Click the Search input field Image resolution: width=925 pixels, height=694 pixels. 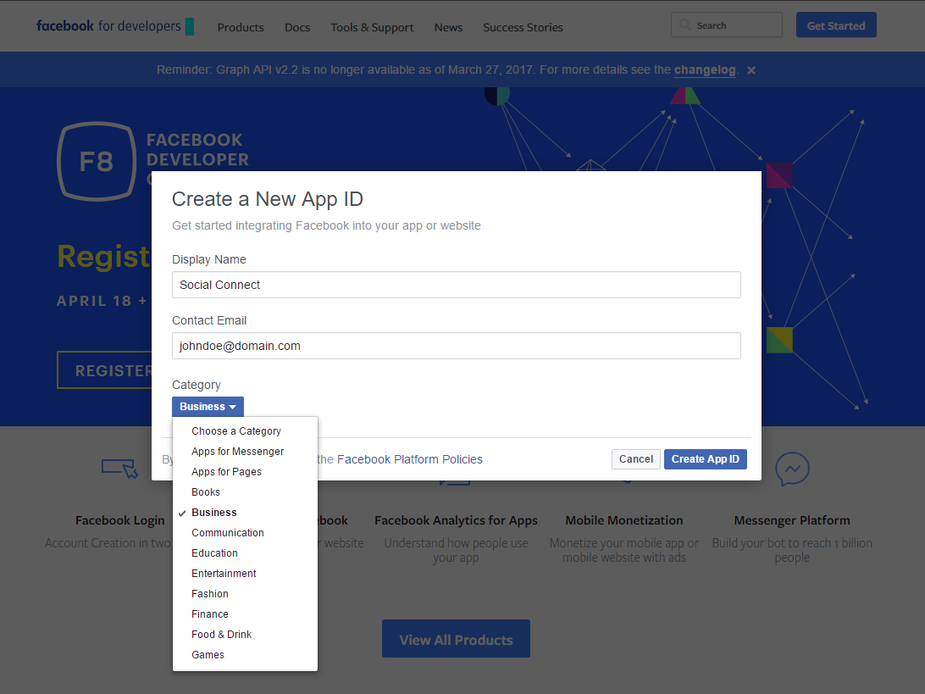[727, 25]
